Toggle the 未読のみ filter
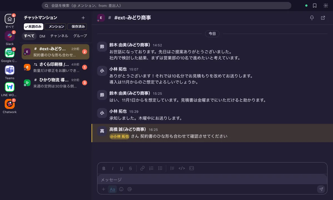The height and width of the screenshot is (200, 333). click(x=33, y=27)
